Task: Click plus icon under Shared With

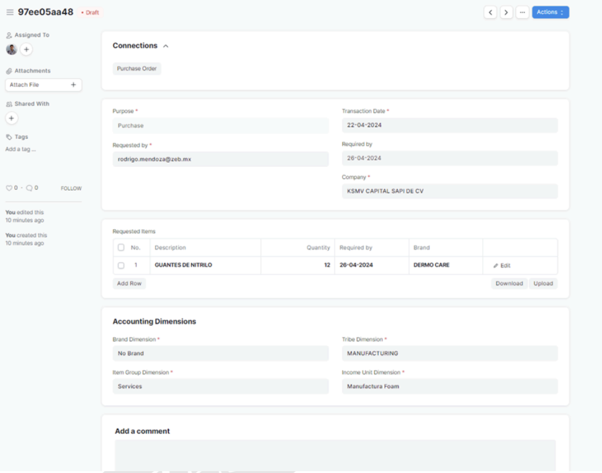Action: click(12, 118)
